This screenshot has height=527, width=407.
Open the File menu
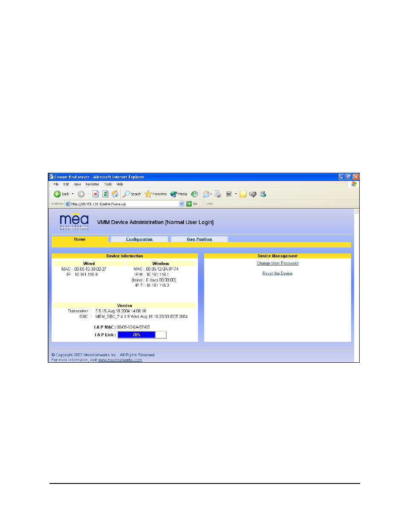coord(56,184)
